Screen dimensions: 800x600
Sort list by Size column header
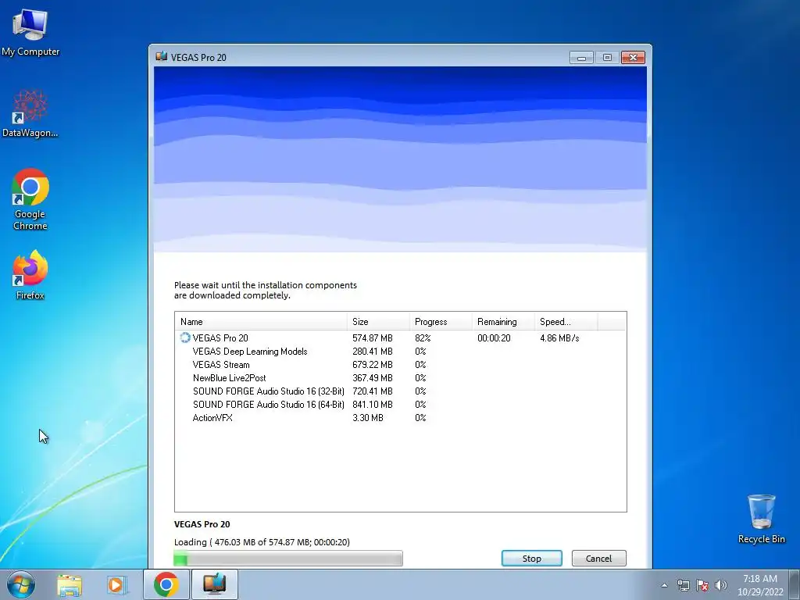(x=378, y=321)
